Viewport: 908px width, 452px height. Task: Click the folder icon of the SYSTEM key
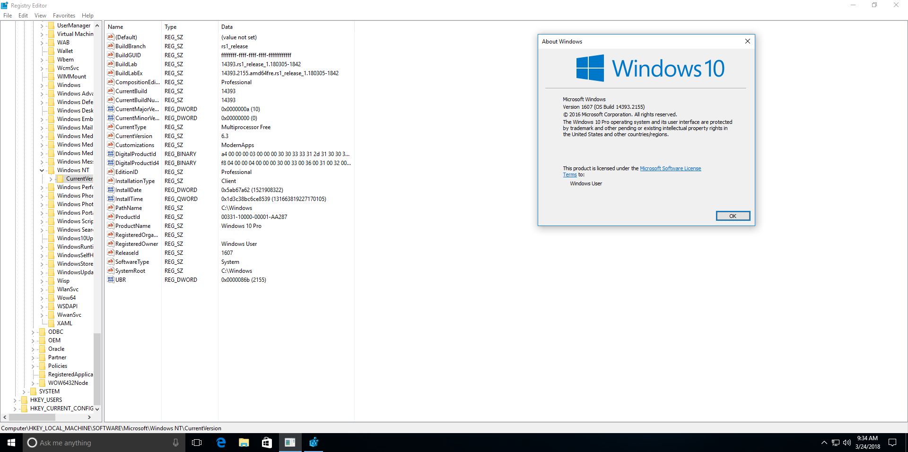[33, 391]
